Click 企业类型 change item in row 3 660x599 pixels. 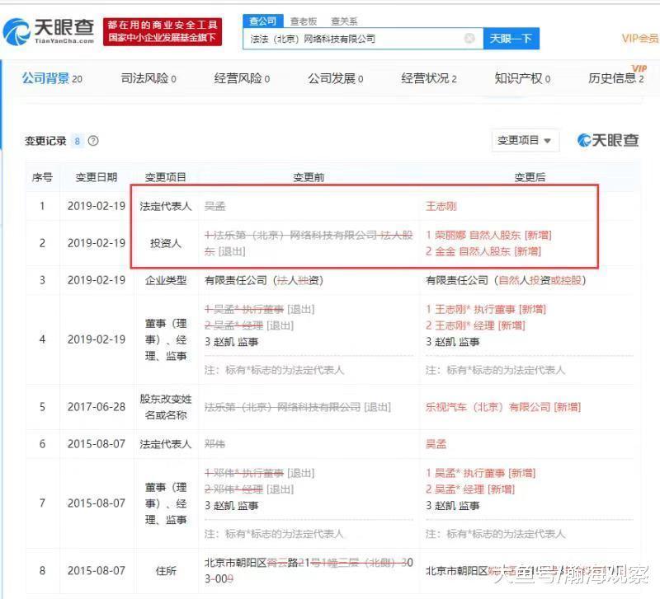click(x=166, y=280)
